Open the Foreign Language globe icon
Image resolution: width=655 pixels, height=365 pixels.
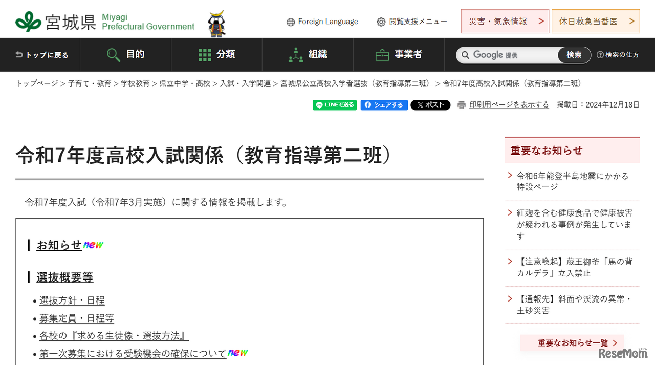pos(290,22)
